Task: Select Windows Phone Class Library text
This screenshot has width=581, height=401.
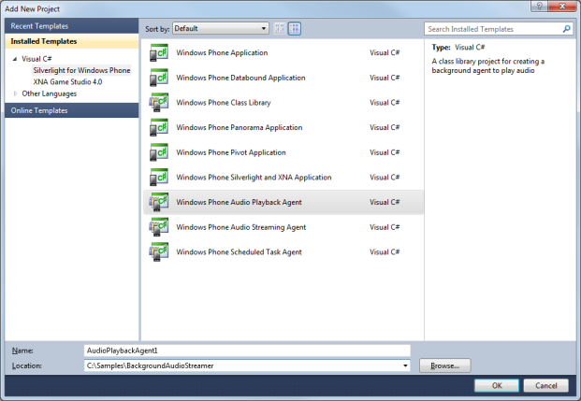Action: (223, 103)
